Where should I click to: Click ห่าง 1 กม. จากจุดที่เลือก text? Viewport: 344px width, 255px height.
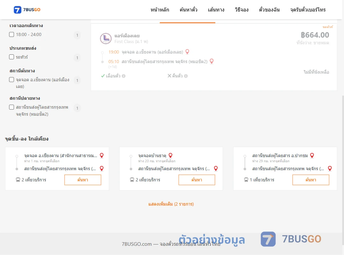point(42,161)
